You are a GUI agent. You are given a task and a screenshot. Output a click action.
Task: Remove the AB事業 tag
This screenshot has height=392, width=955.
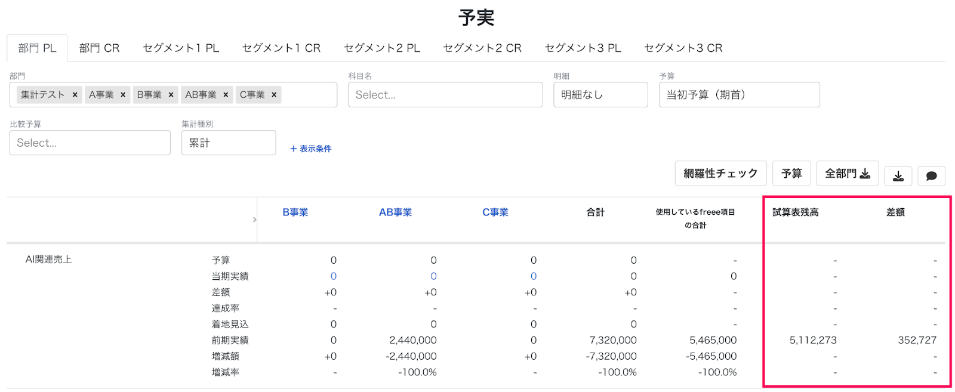[226, 95]
